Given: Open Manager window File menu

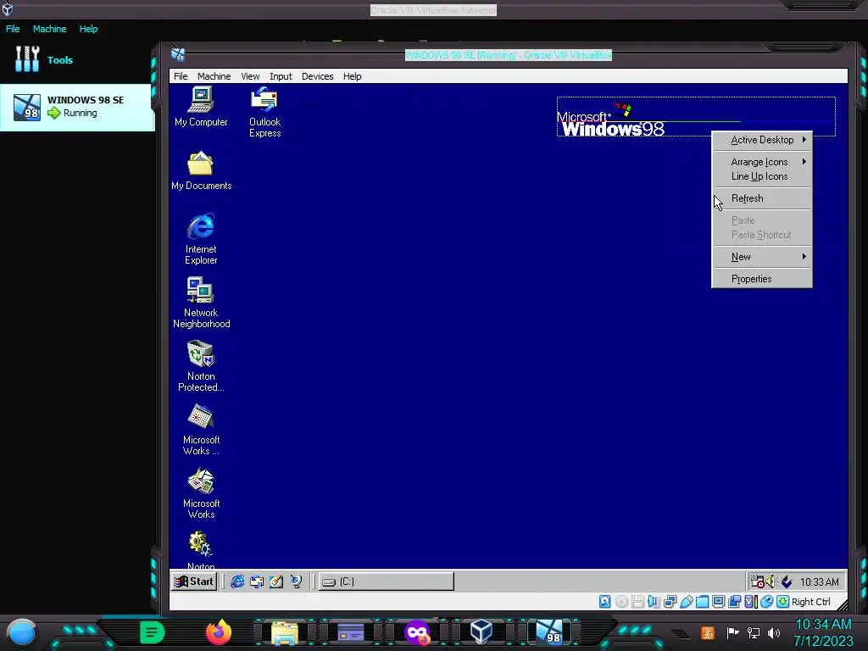Looking at the screenshot, I should 13,29.
